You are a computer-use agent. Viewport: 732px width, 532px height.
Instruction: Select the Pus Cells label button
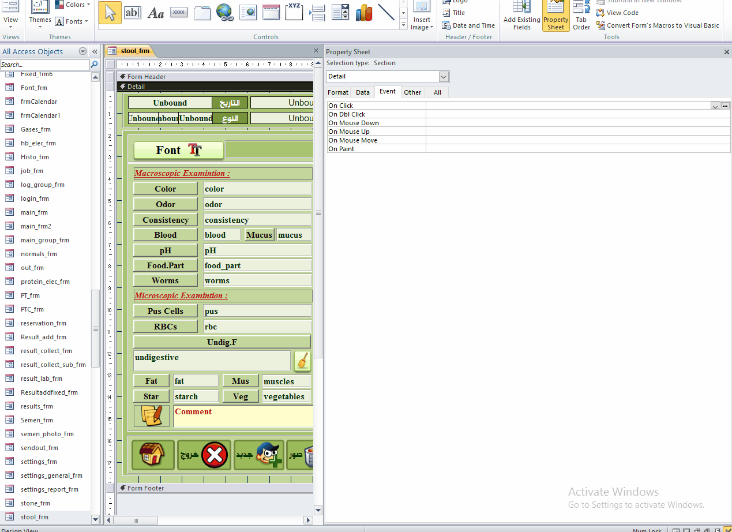click(x=166, y=311)
